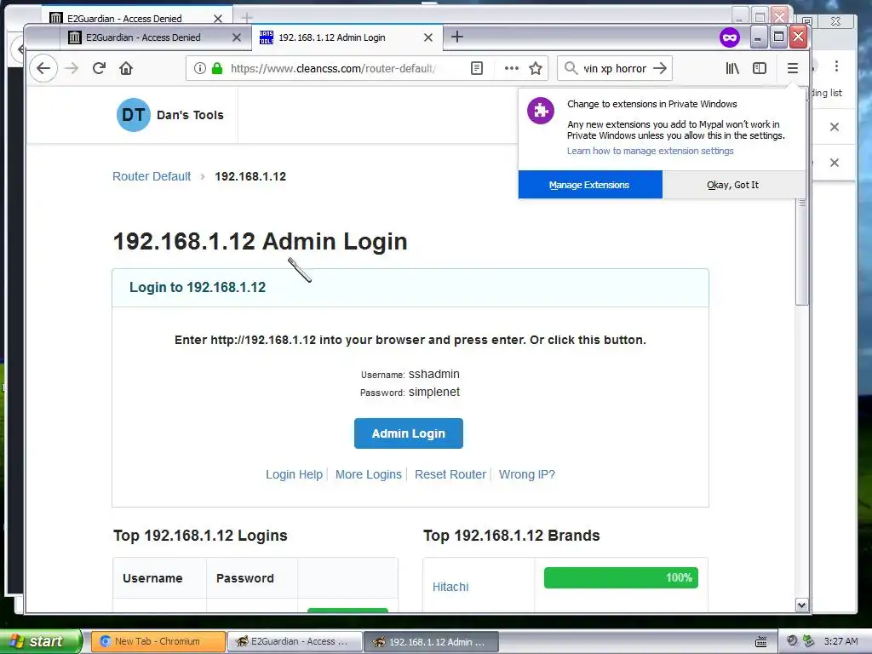Screen dimensions: 872x654
Task: Open the Hitachi brand link
Action: [450, 587]
